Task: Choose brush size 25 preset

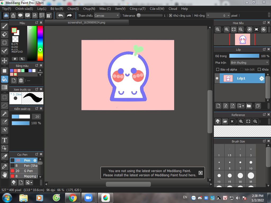Action: [251, 177]
